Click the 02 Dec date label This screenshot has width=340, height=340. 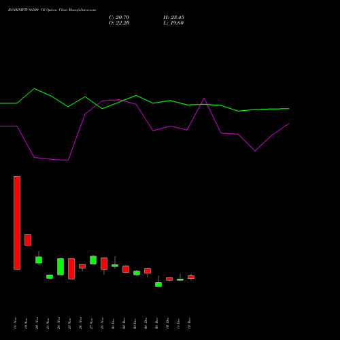(124, 323)
